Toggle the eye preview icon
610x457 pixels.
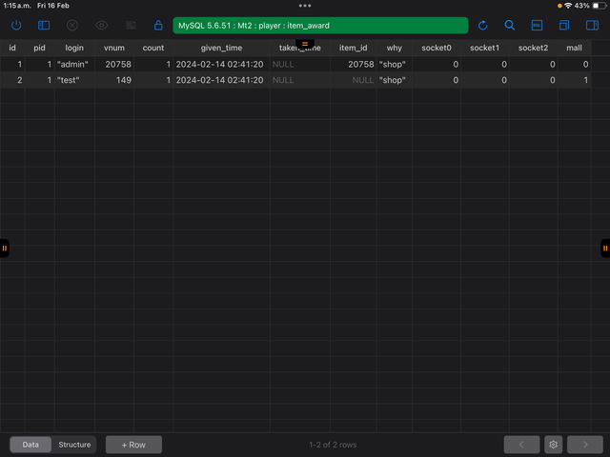[101, 26]
